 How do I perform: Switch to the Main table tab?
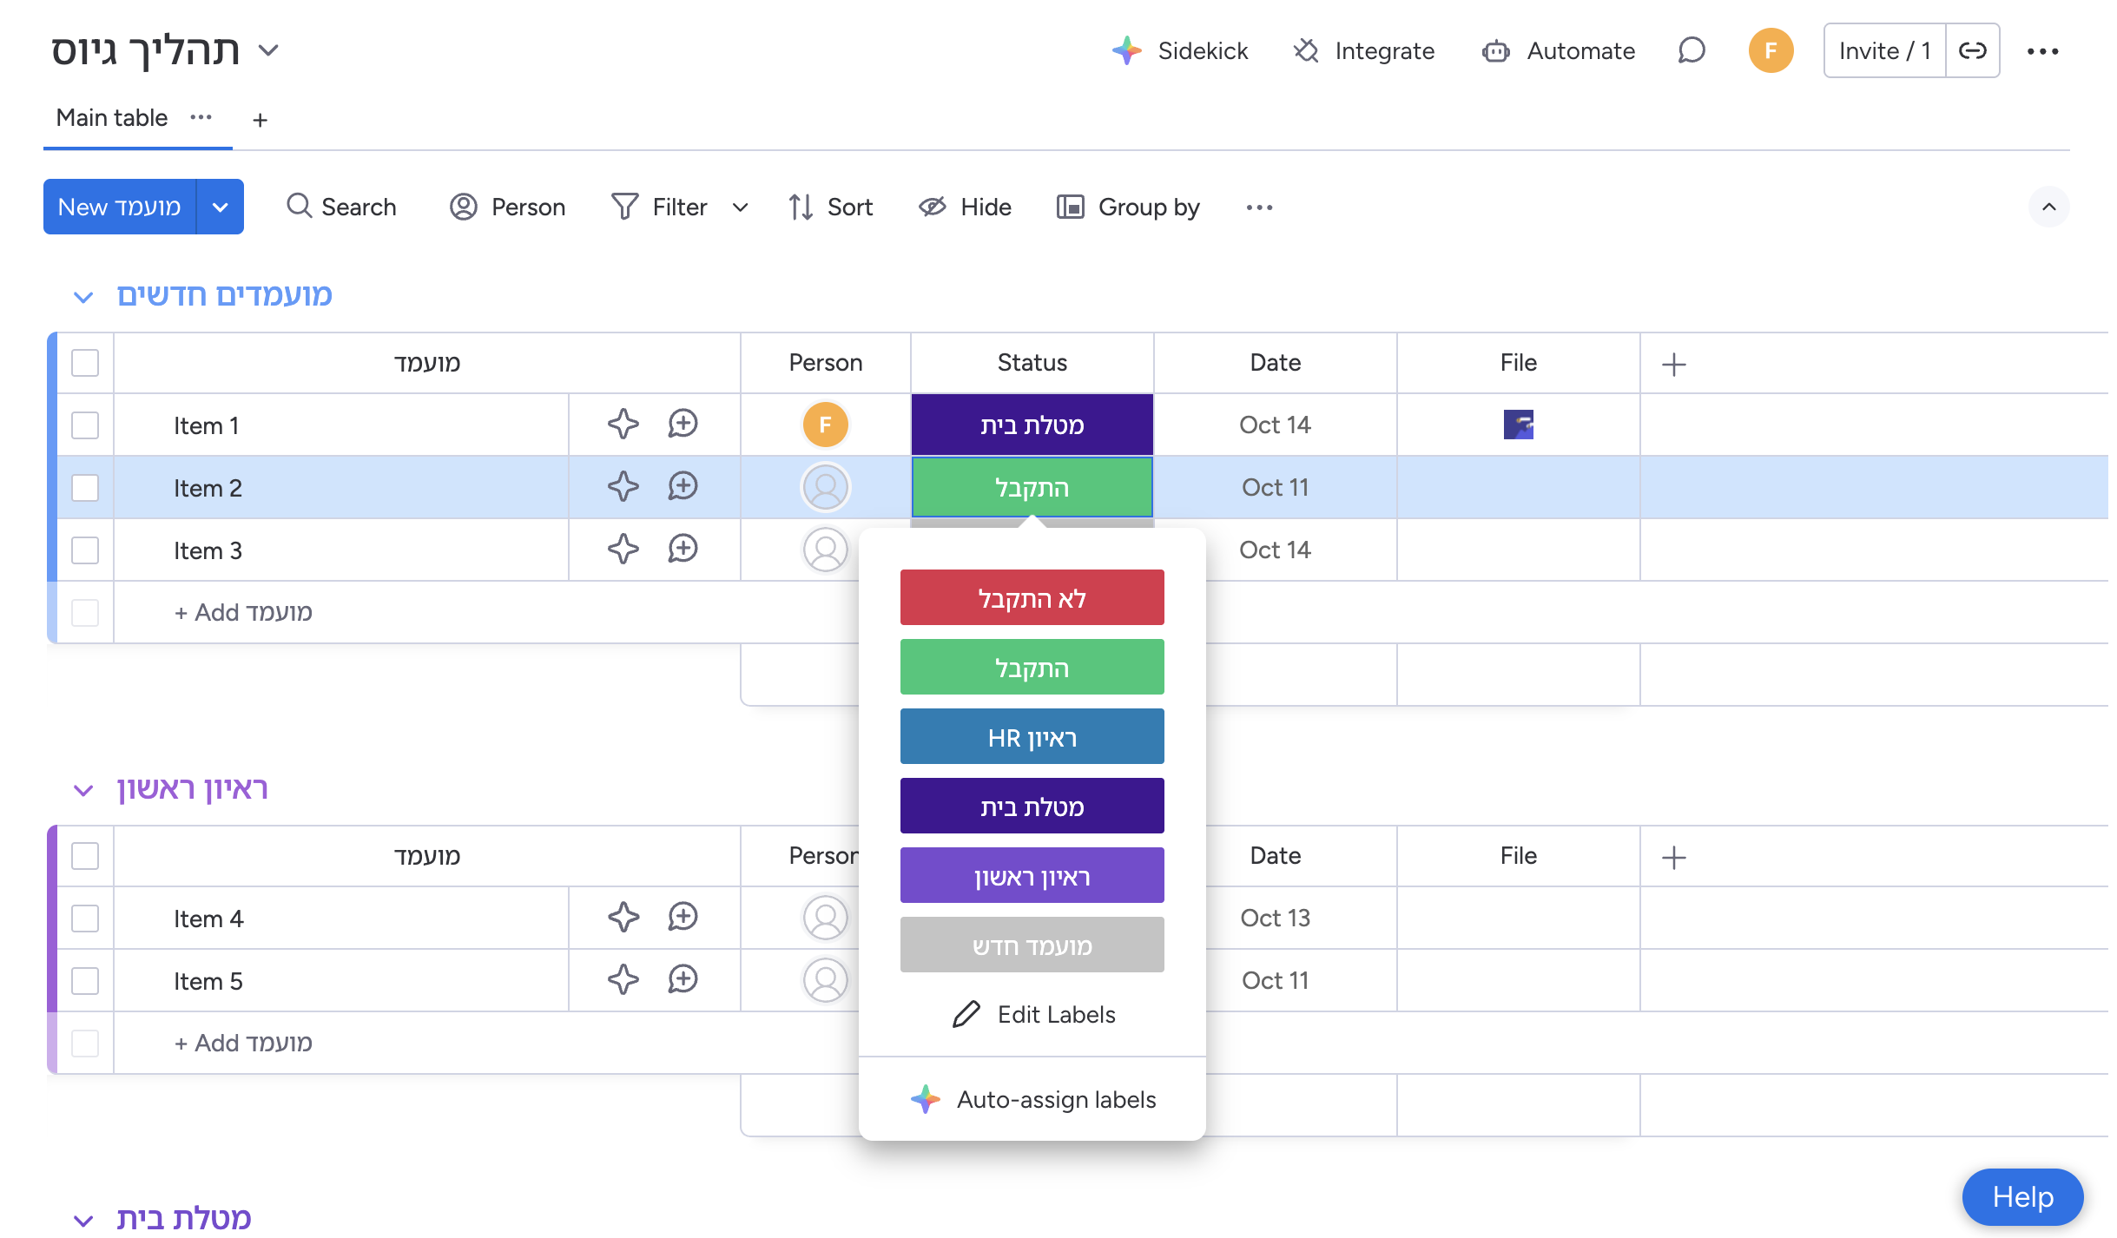point(112,118)
